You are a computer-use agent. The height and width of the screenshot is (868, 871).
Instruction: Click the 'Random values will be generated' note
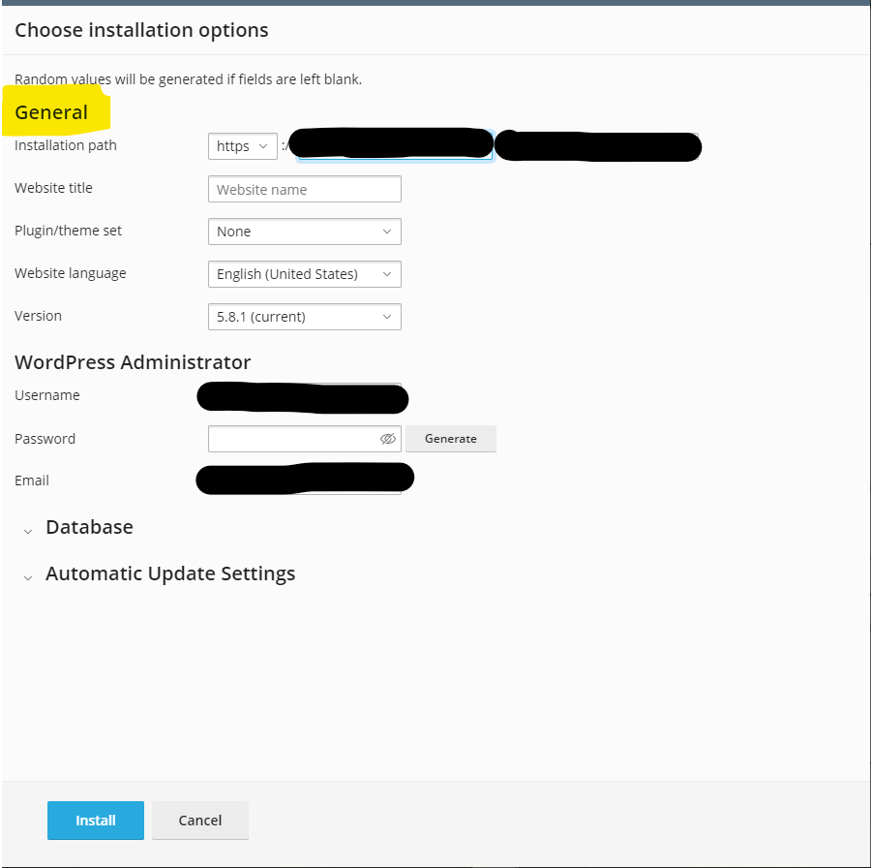[189, 79]
